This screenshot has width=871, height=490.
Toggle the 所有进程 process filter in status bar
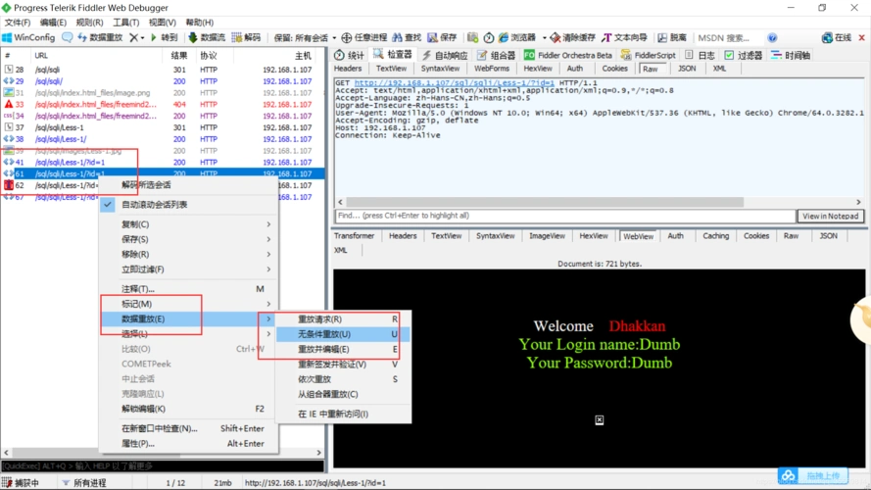click(84, 483)
